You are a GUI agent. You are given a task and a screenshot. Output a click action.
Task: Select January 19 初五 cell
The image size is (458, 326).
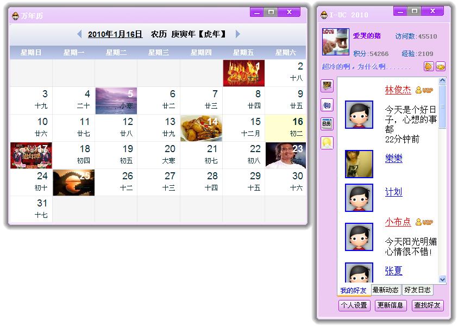point(116,155)
